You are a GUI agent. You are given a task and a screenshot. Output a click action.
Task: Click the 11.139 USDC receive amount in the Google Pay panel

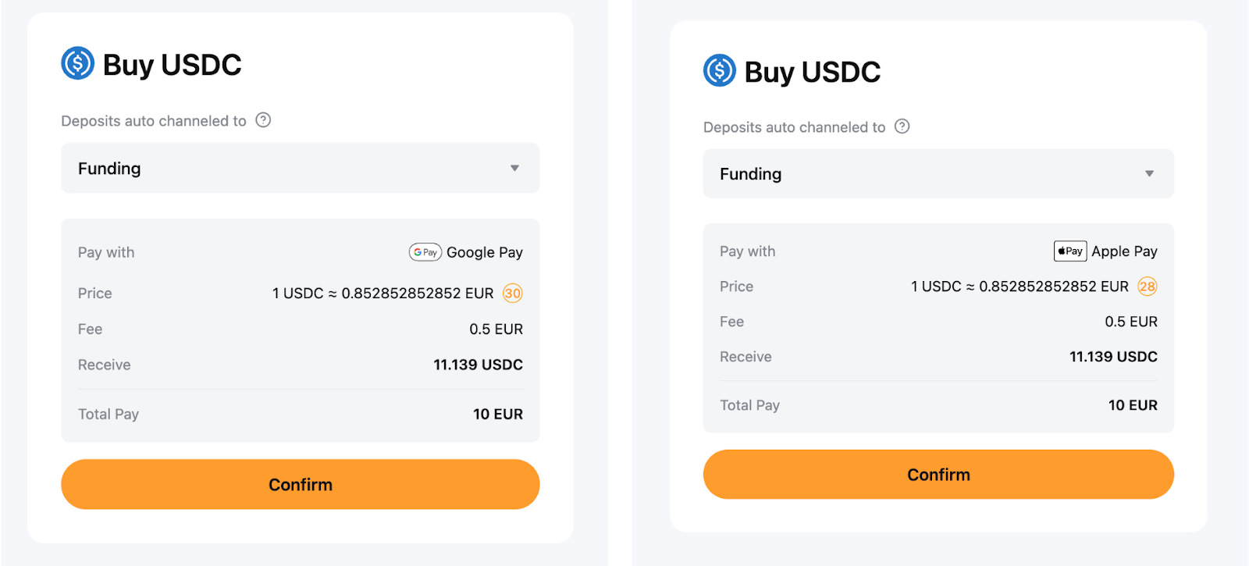pos(478,365)
